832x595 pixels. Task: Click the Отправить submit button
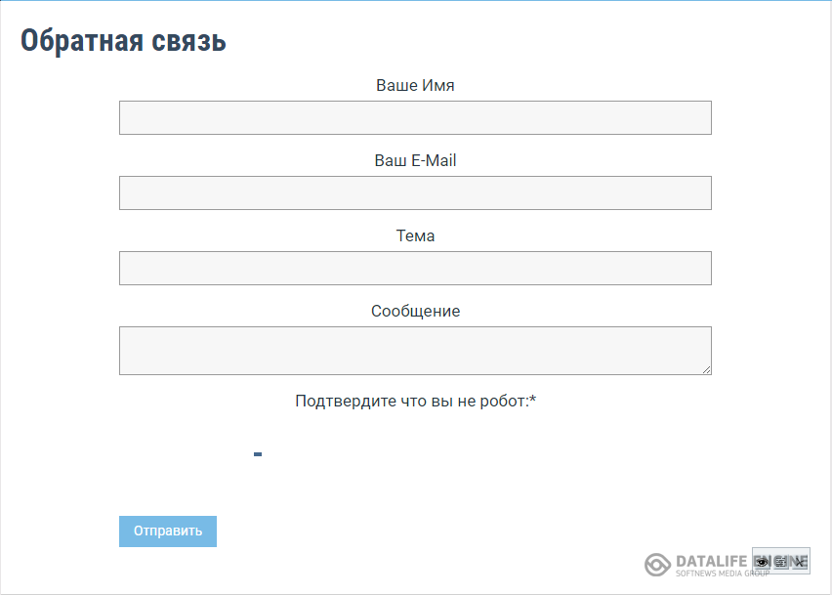tap(168, 531)
